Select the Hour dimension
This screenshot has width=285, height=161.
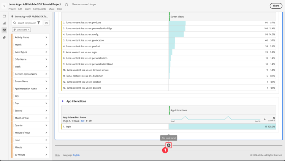click(x=31, y=140)
